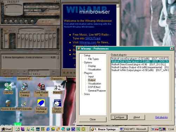This screenshot has height=132, width=176.
Task: Select Display in Preferences tree
Action: point(92,66)
